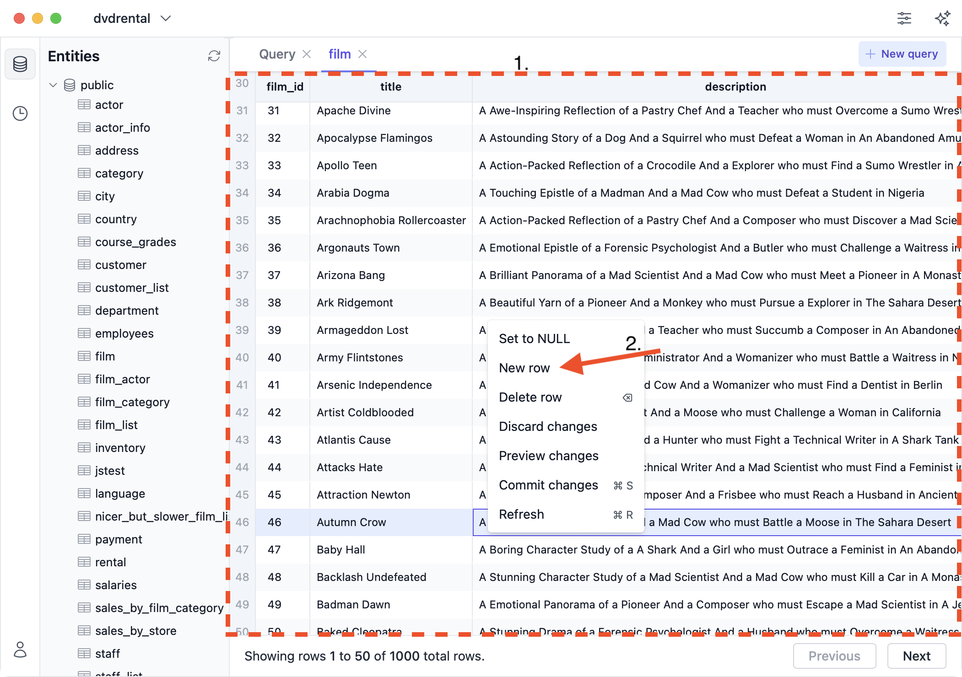This screenshot has width=962, height=677.
Task: Choose Preview changes from context menu
Action: tap(566, 456)
